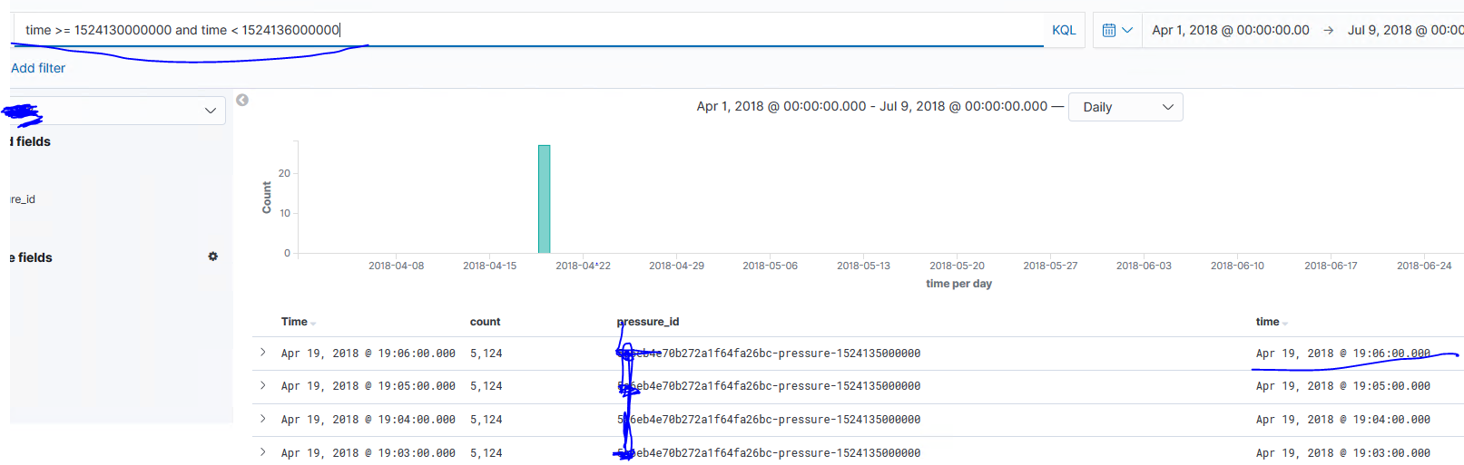This screenshot has height=465, width=1464.
Task: Click right-side time Apr 19, 2018 @ 19:05:00.000
Action: [1343, 386]
